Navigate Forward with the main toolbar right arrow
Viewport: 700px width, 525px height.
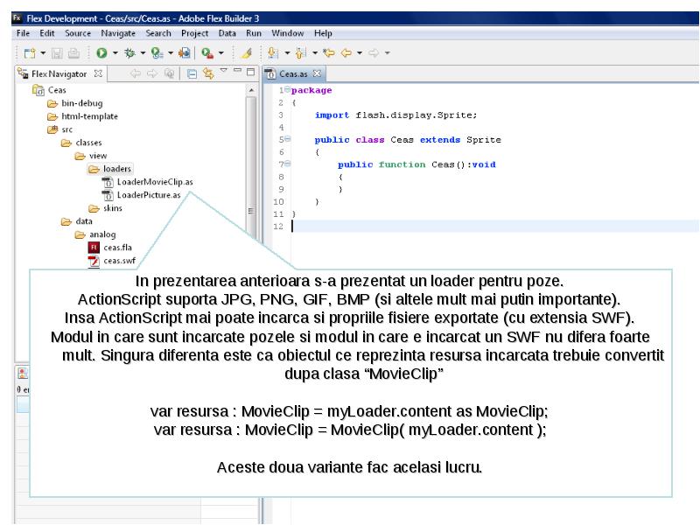coord(374,53)
